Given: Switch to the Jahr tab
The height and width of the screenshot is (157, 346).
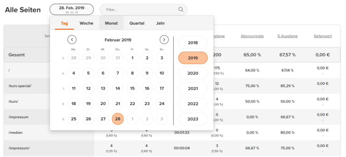Looking at the screenshot, I should [x=160, y=23].
